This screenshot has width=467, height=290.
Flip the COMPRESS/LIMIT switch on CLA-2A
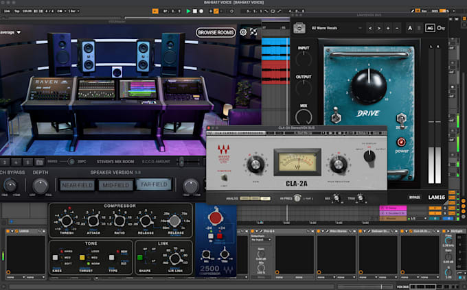[x=224, y=178]
